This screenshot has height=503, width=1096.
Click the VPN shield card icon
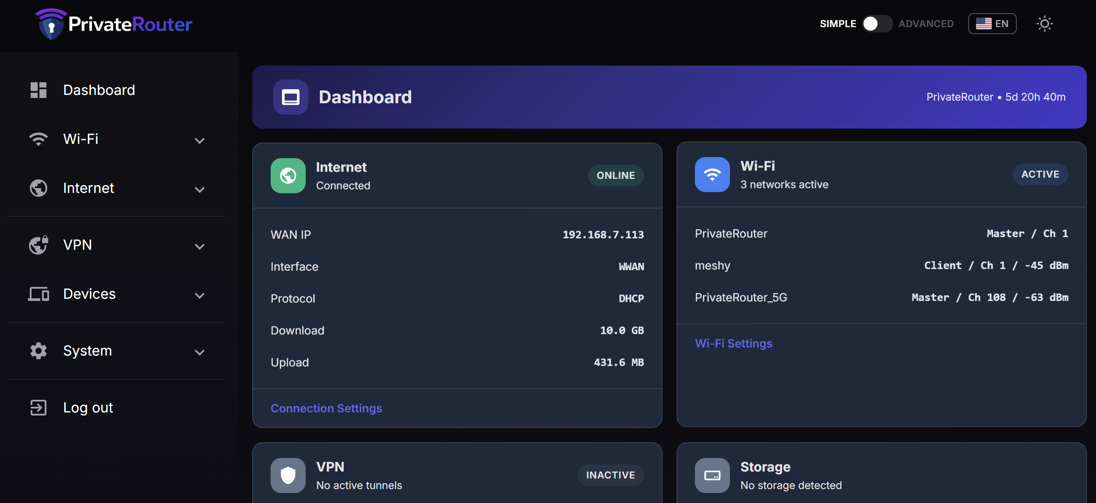pyautogui.click(x=288, y=475)
